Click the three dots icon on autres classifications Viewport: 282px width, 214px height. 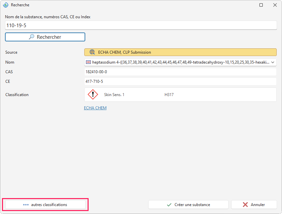(26, 205)
